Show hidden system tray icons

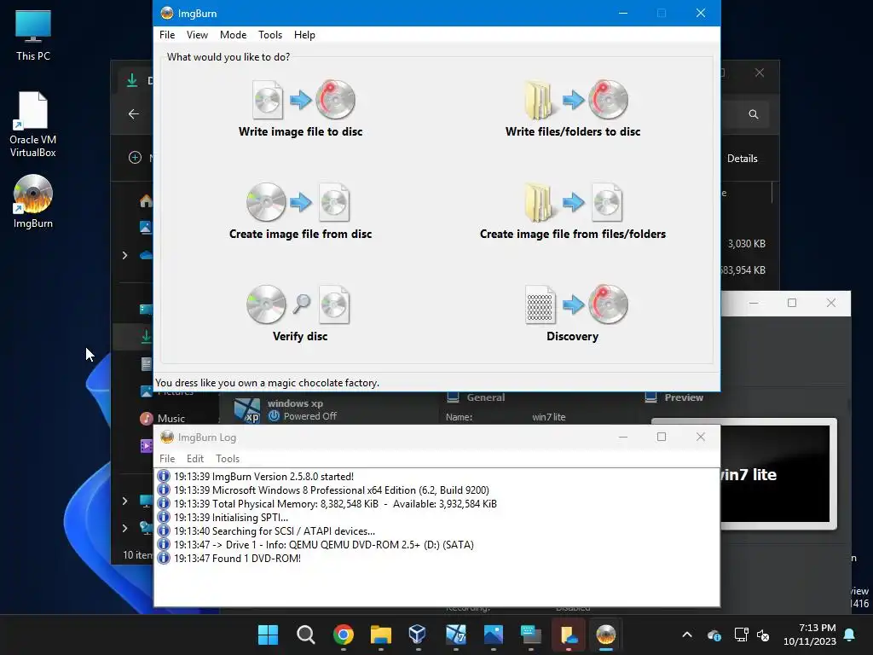(x=687, y=635)
